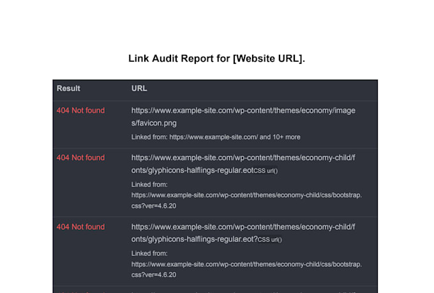Image resolution: width=434 pixels, height=293 pixels.
Task: Click the 'css url()' tag in the third row
Action: pyautogui.click(x=270, y=239)
